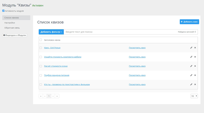Click the "Найдено записей: 5" text

[x=187, y=32]
